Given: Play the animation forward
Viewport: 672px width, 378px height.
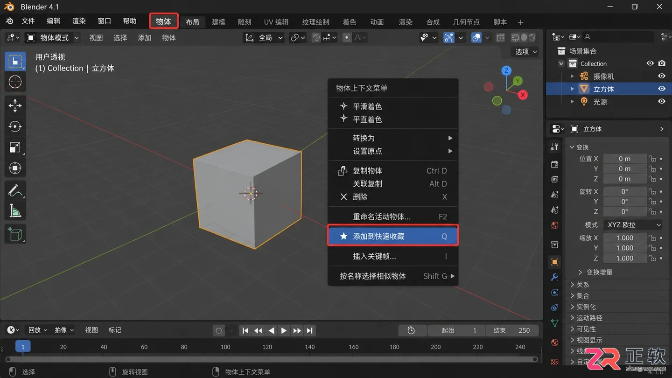Looking at the screenshot, I should 284,330.
